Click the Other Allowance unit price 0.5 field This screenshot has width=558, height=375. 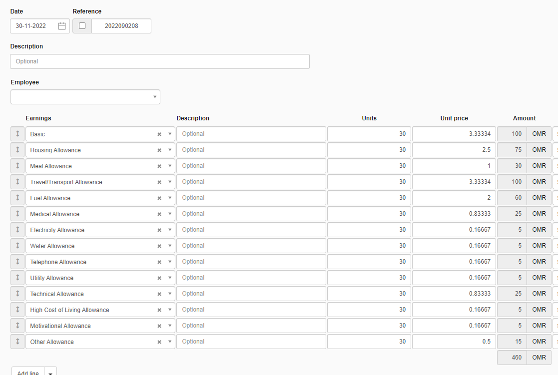(x=454, y=342)
